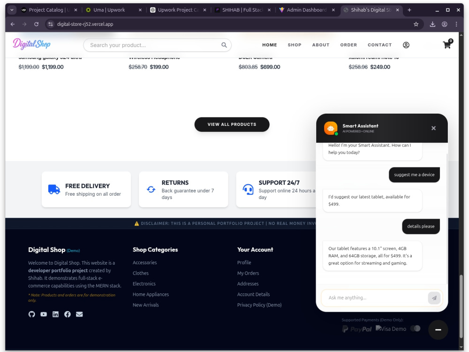View site information icon in address bar

tap(51, 24)
